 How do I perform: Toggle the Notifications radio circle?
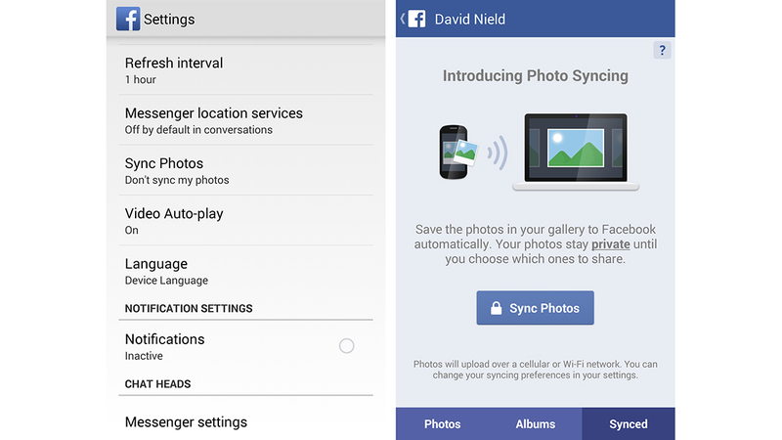(x=347, y=346)
